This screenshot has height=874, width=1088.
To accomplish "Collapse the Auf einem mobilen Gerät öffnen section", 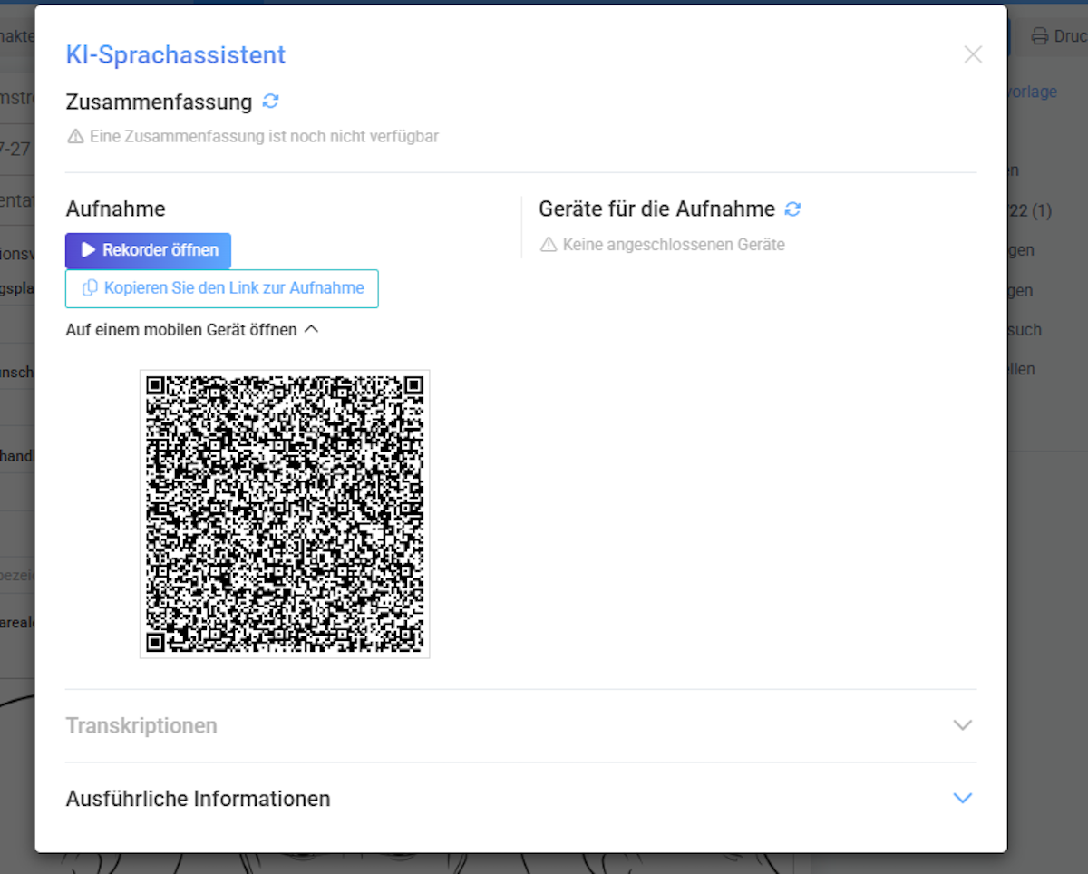I will [192, 330].
